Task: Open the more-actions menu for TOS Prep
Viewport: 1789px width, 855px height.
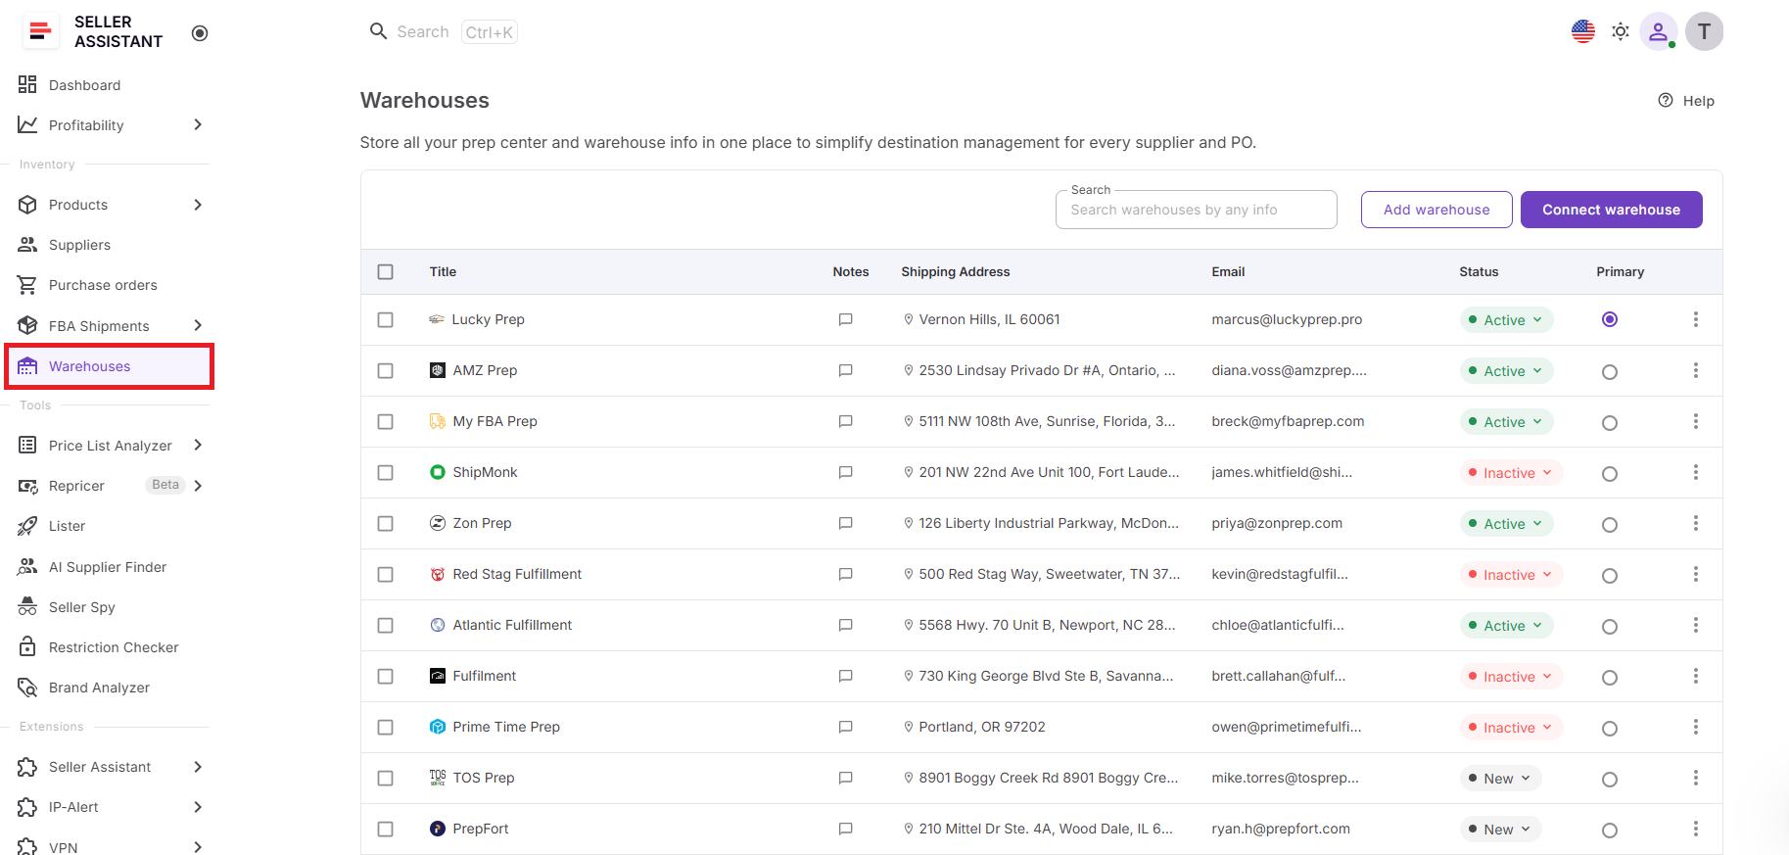Action: [x=1696, y=778]
